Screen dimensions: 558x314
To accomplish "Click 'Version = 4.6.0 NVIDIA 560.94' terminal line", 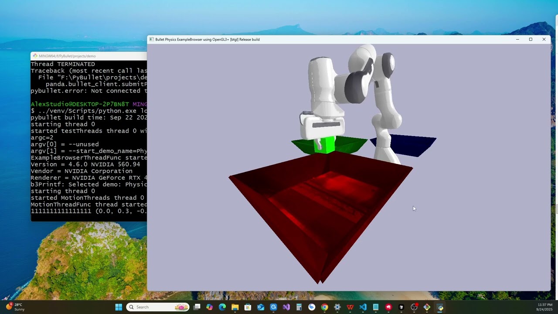I will pyautogui.click(x=85, y=164).
